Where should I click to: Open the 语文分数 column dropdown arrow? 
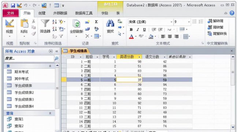pyautogui.click(x=164, y=57)
